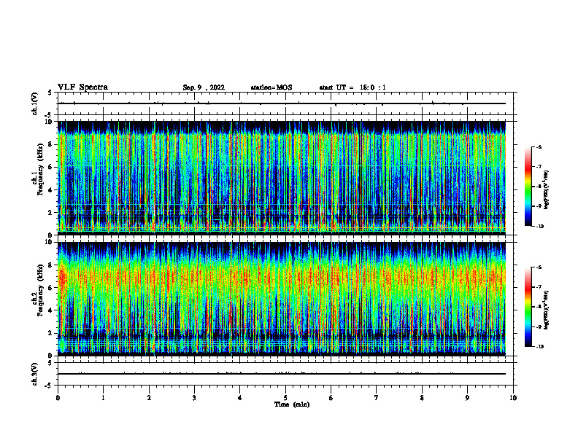Select the "start UT = 18:0 :1" text
Viewport: 578px width, 446px height.
352,87
